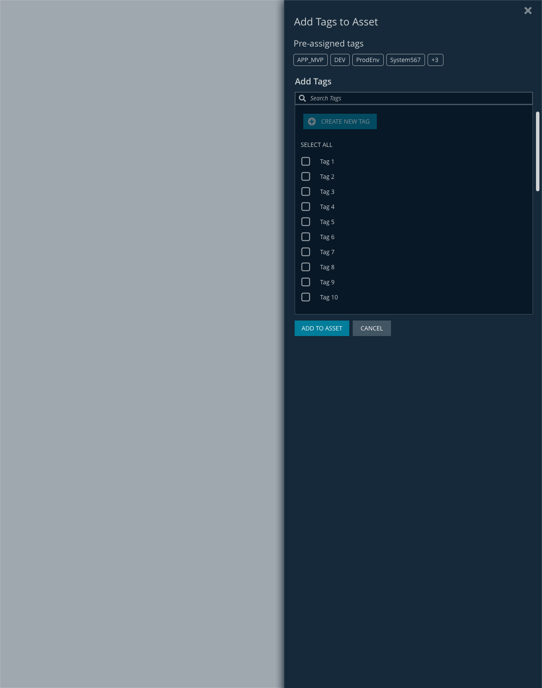The height and width of the screenshot is (688, 542).
Task: Expand the +3 hidden pre-assigned tags
Action: 435,60
